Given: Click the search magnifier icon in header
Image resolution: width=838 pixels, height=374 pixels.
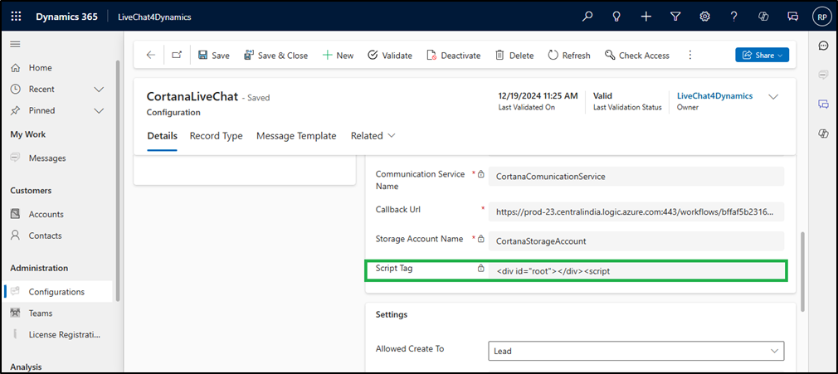Looking at the screenshot, I should [587, 16].
